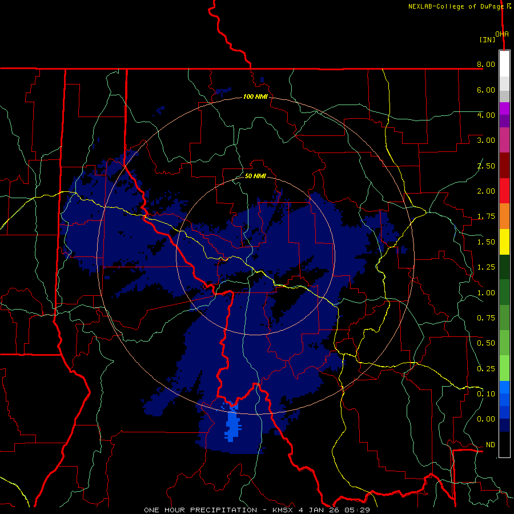This screenshot has width=514, height=514.
Task: Click the 1.25 legend value
Action: pos(486,267)
